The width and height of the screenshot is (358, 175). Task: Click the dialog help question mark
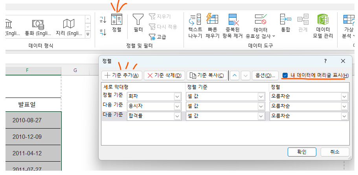click(x=325, y=61)
